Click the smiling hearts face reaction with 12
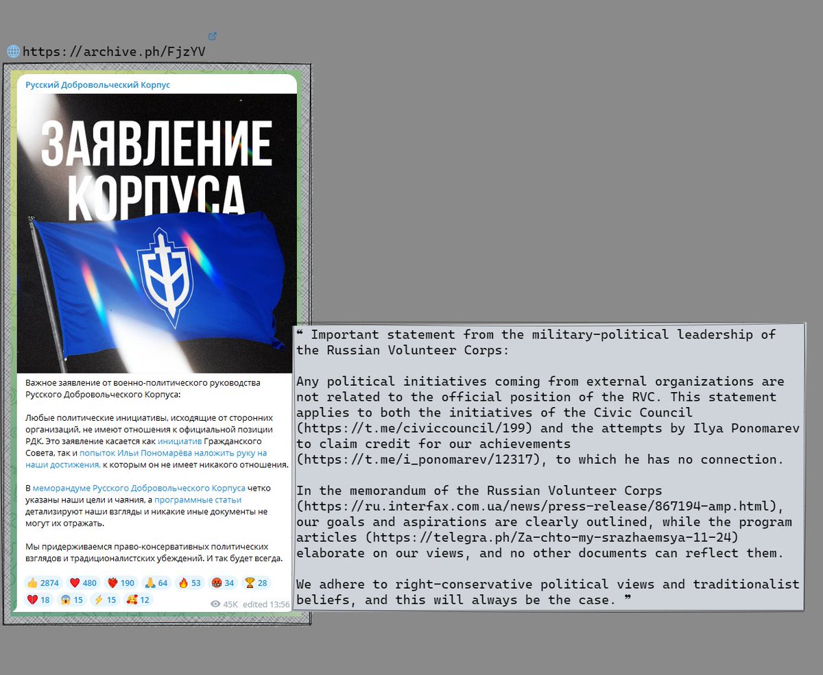This screenshot has height=675, width=823. (138, 600)
